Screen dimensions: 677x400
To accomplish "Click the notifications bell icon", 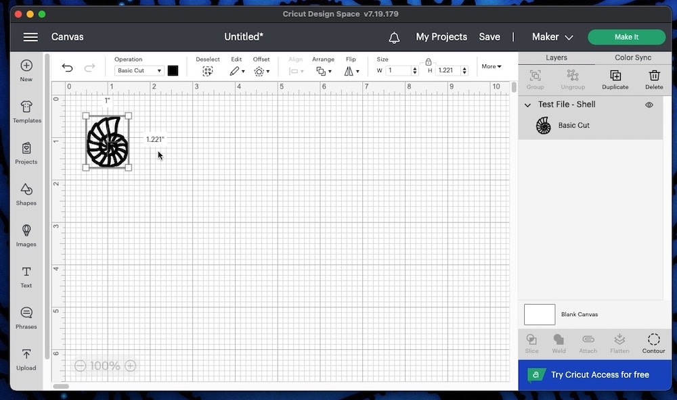I will tap(394, 38).
